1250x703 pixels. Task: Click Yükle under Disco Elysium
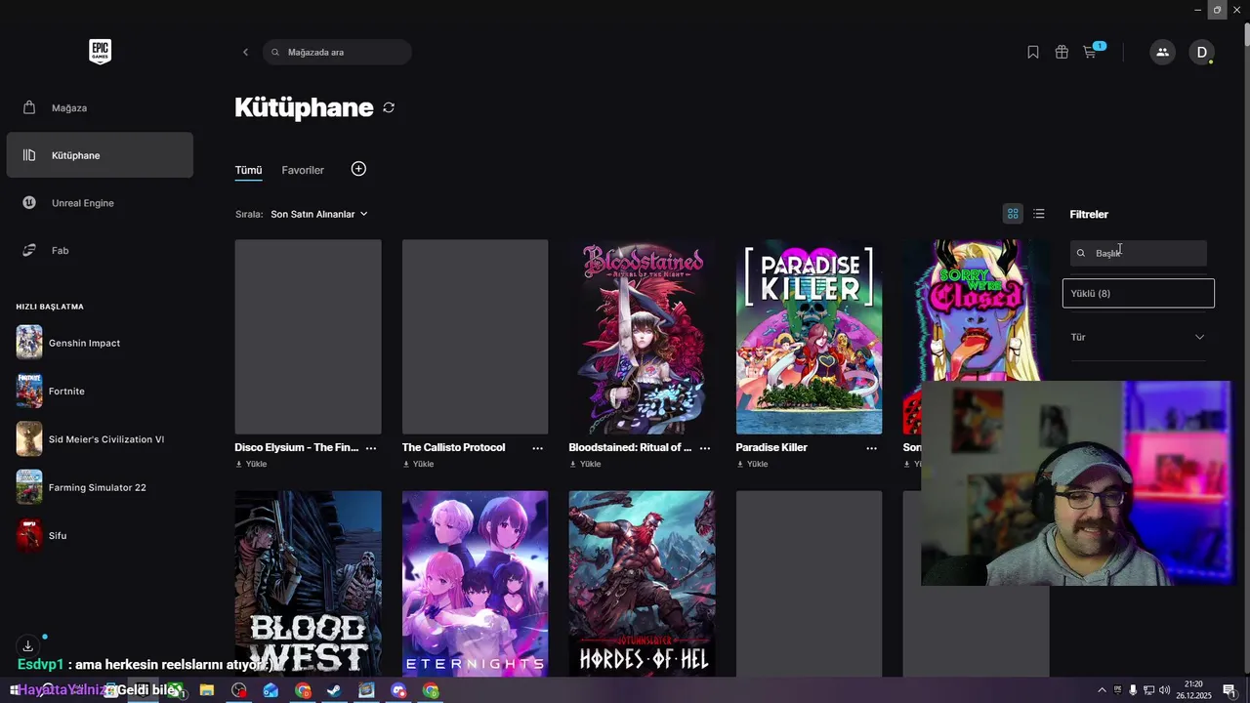251,464
